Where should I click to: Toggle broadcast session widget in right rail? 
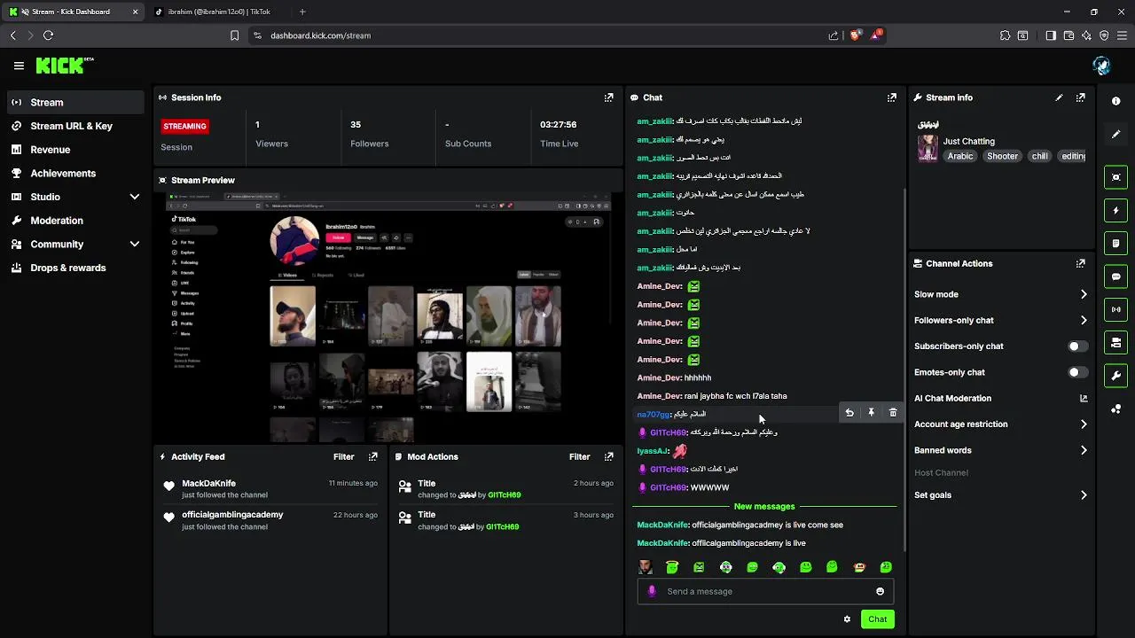(x=1115, y=309)
